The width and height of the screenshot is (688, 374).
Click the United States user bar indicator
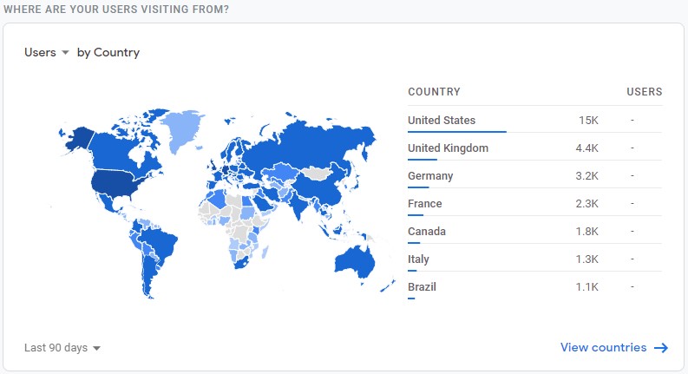click(456, 131)
